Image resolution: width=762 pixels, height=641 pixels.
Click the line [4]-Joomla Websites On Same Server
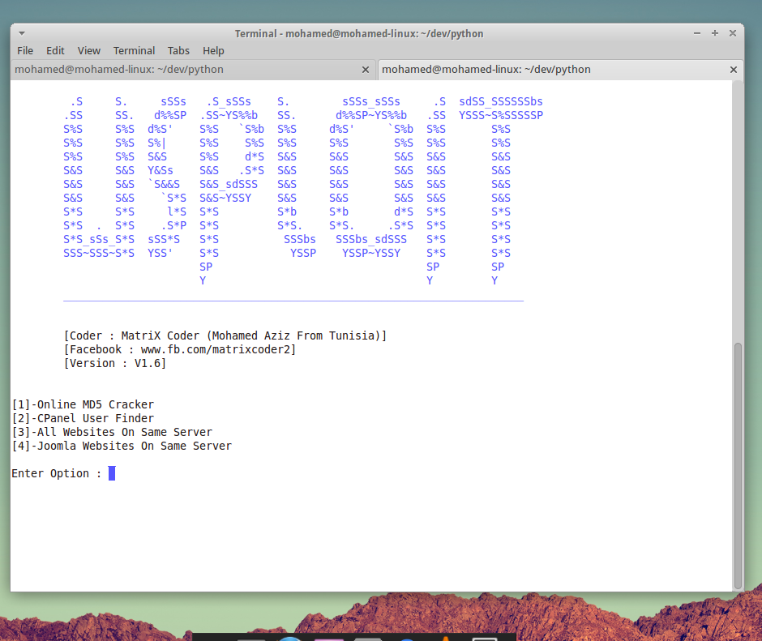pyautogui.click(x=122, y=446)
